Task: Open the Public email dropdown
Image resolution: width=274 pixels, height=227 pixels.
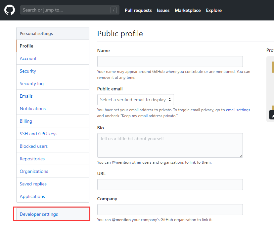Action: [x=136, y=100]
